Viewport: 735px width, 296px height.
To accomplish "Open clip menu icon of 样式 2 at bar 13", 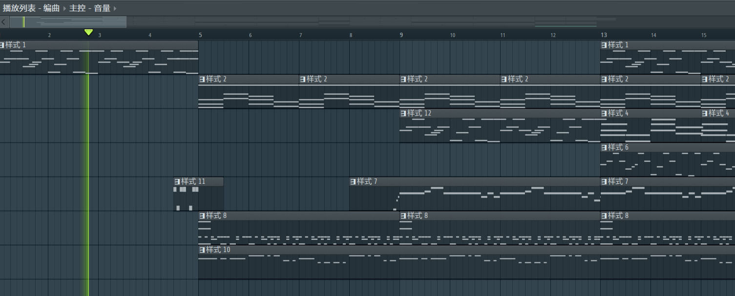I will coord(604,79).
